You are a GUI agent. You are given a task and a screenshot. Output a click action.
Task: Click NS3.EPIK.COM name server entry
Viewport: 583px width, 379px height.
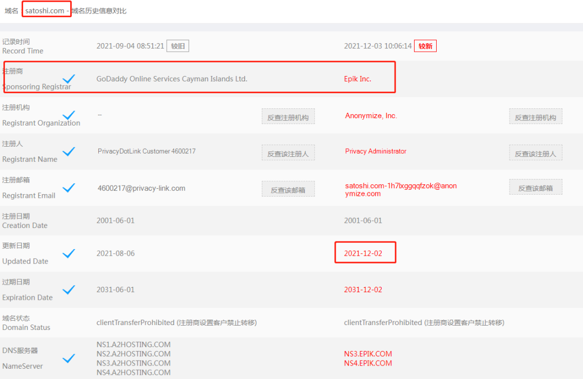(x=368, y=354)
